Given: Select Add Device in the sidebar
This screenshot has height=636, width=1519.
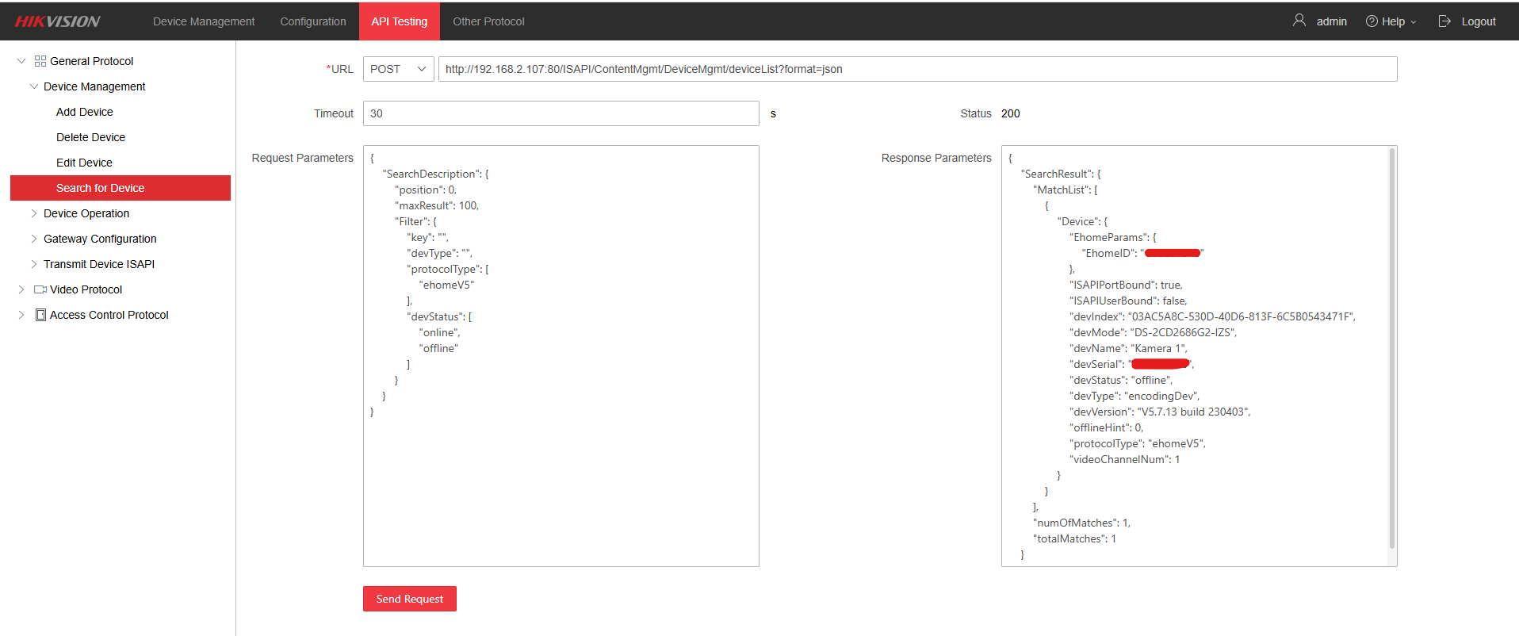Looking at the screenshot, I should pos(85,112).
